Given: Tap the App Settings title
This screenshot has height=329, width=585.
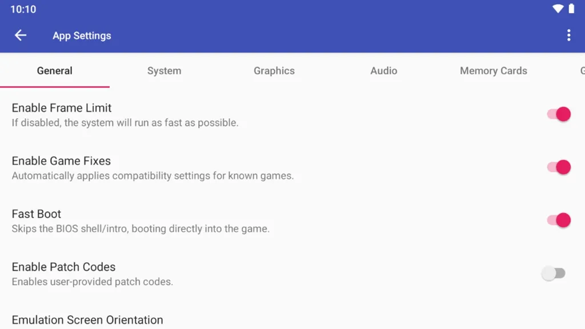Looking at the screenshot, I should point(82,36).
